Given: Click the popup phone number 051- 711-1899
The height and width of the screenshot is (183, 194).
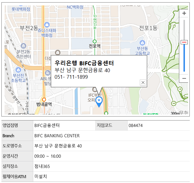Looking at the screenshot, I should click(x=71, y=77).
